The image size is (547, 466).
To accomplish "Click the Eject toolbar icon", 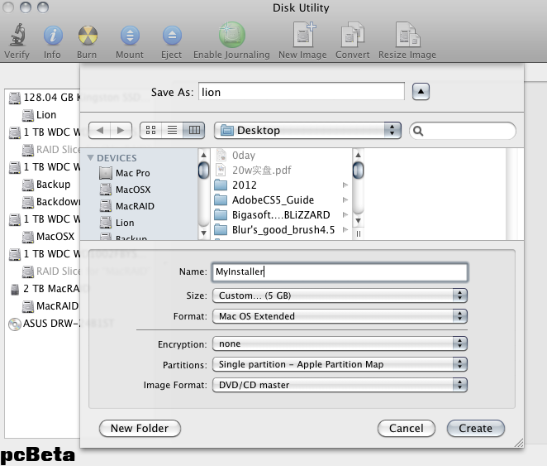I will (x=172, y=36).
